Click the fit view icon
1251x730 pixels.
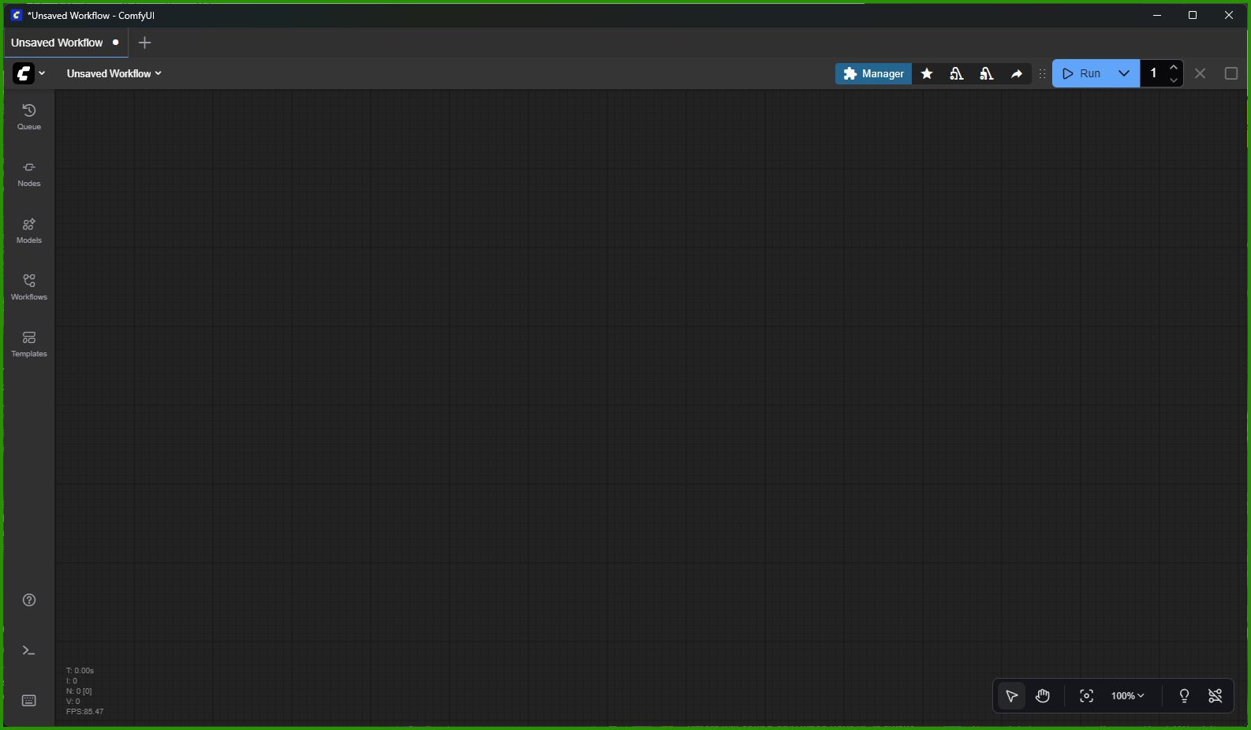point(1086,696)
